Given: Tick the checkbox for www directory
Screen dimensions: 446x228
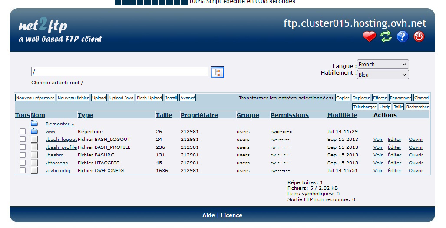Looking at the screenshot, I should (x=23, y=131).
